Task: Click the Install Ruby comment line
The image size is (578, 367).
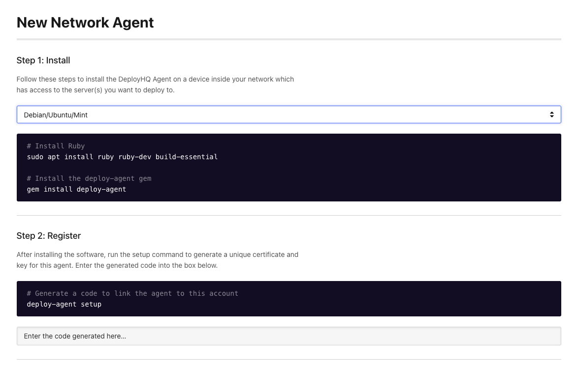Action: [x=56, y=146]
